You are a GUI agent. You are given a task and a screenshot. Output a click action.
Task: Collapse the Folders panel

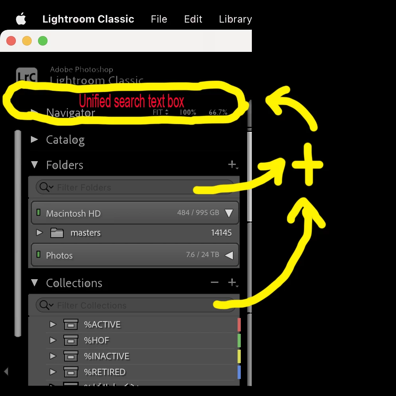[34, 165]
